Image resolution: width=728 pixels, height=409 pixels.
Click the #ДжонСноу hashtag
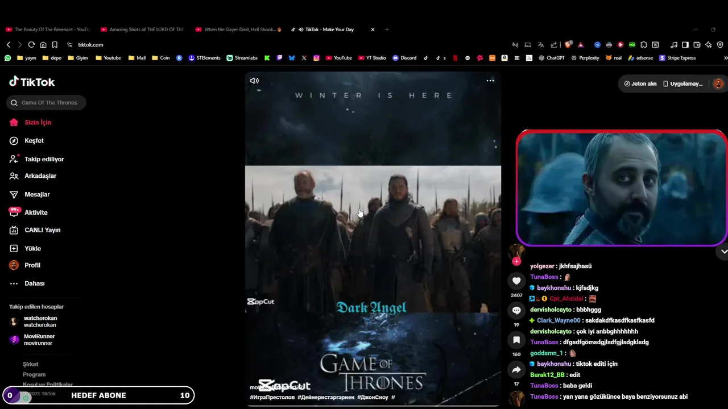(373, 397)
